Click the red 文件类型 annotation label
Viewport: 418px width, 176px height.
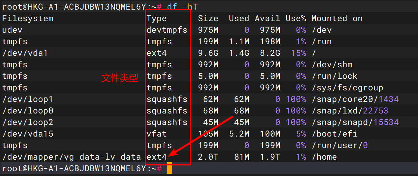point(120,78)
